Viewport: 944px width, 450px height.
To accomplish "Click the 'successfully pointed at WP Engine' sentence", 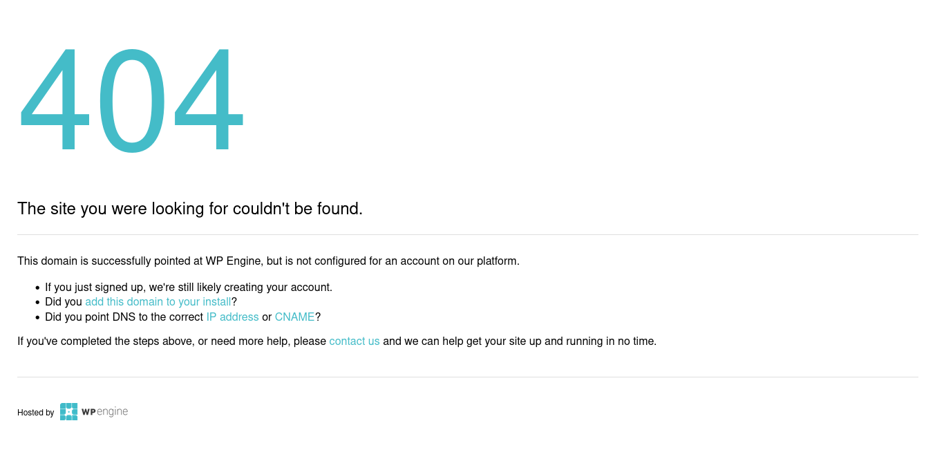I will (x=268, y=261).
